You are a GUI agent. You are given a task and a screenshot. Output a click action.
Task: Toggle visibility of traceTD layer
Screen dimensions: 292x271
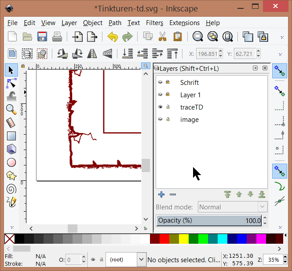pos(161,107)
